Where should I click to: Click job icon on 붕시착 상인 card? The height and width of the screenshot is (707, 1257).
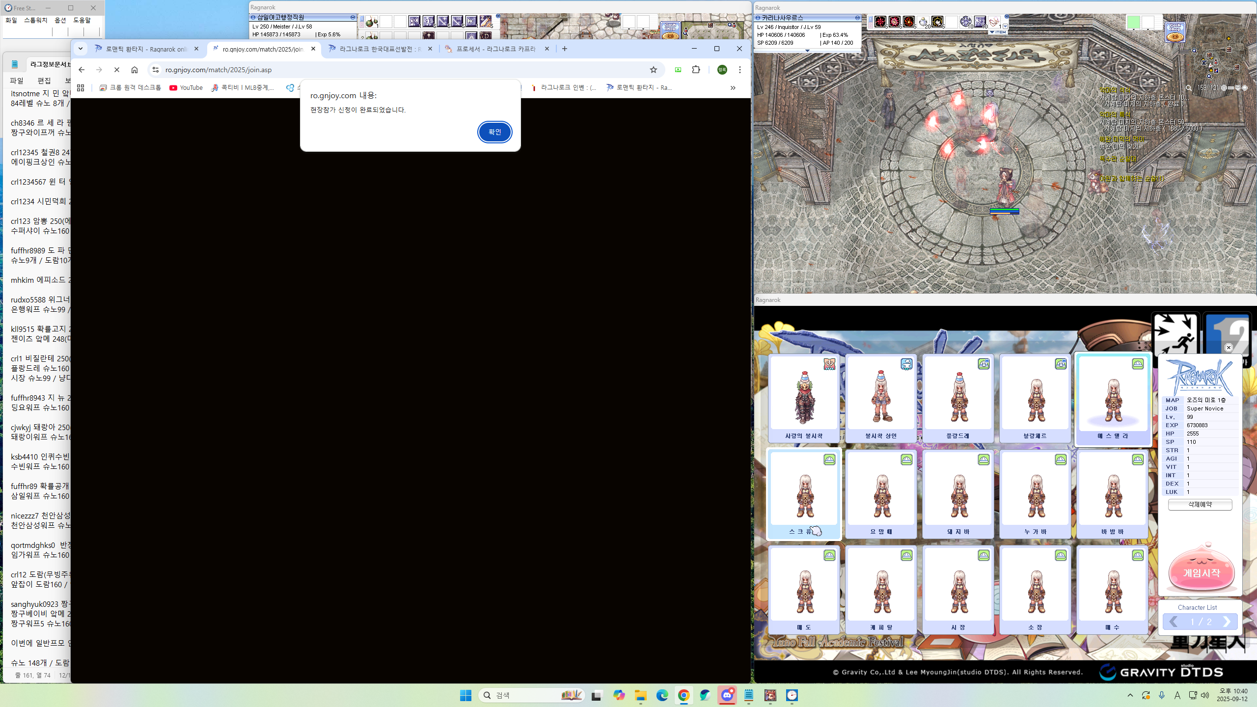[x=906, y=364]
